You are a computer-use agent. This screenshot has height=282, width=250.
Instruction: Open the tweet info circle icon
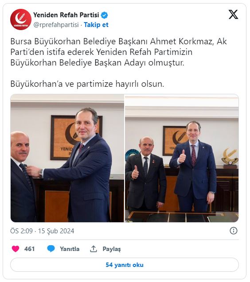[234, 231]
